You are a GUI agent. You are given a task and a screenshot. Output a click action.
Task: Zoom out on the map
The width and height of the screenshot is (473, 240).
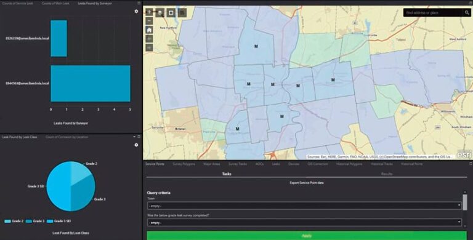(x=149, y=21)
